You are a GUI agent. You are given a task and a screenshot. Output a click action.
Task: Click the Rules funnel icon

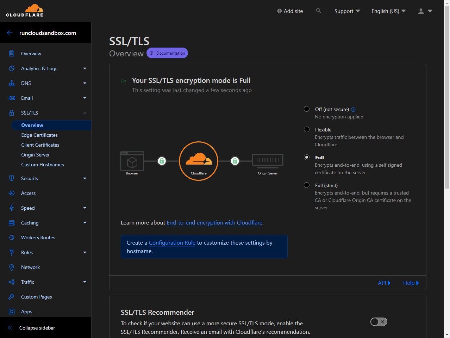pos(12,252)
